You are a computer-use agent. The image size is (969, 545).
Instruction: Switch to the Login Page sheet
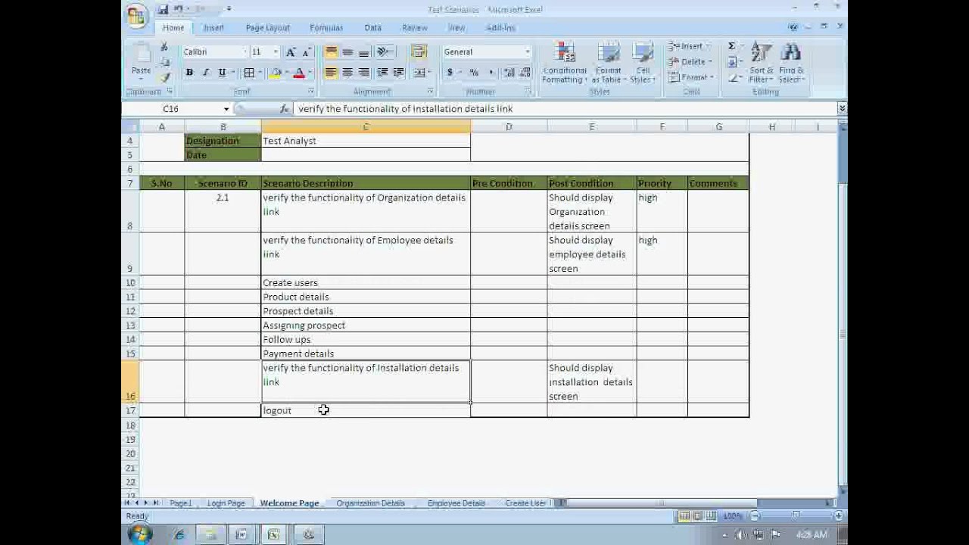(x=226, y=503)
